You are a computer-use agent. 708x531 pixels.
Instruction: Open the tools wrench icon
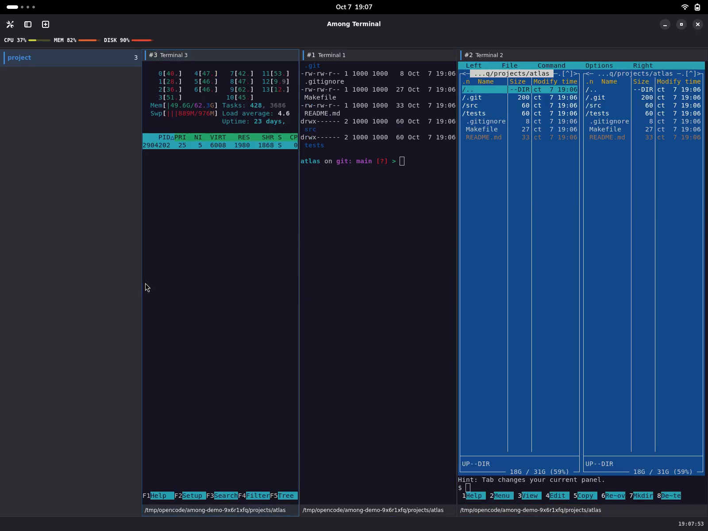point(10,24)
